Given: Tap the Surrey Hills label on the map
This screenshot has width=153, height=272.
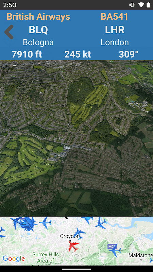Looking at the screenshot, I should [46, 257].
